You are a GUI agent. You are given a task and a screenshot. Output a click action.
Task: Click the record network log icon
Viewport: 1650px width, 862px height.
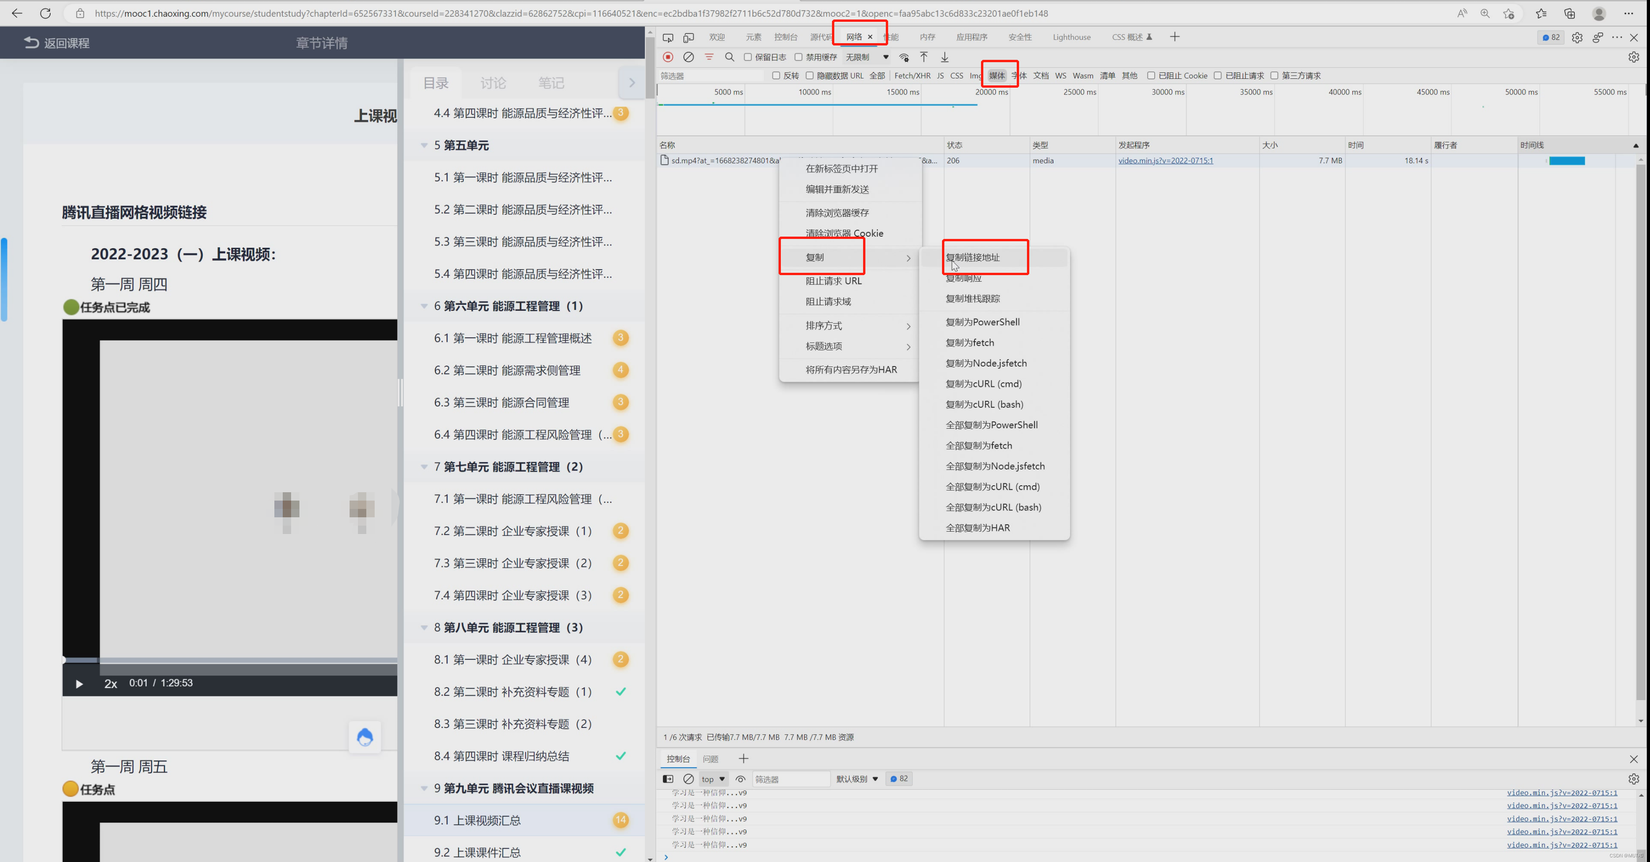[668, 57]
